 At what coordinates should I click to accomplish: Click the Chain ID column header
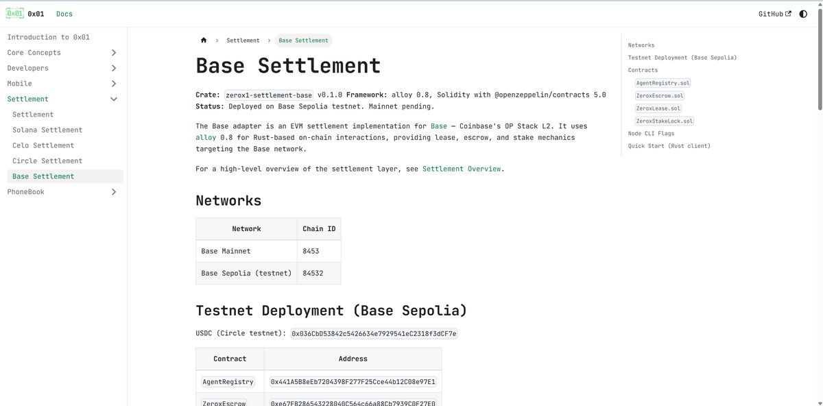[x=319, y=229]
